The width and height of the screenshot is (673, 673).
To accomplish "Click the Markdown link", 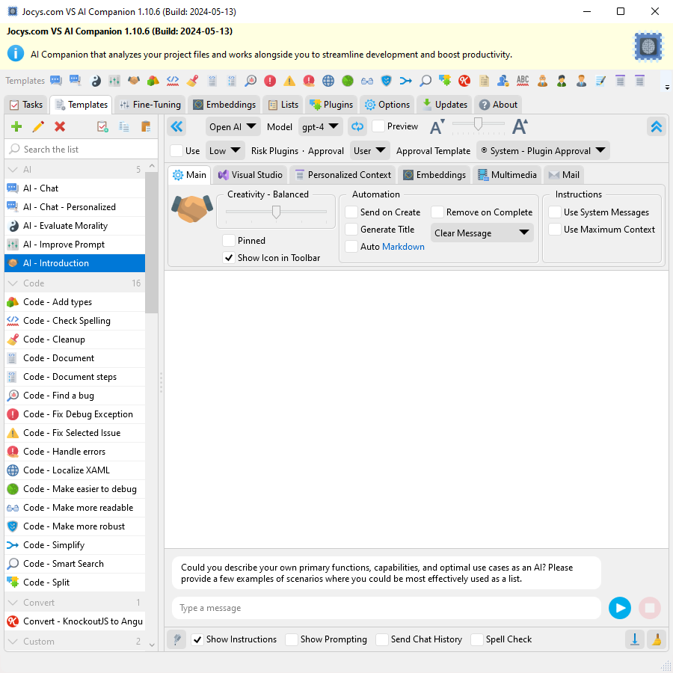I will pos(403,247).
